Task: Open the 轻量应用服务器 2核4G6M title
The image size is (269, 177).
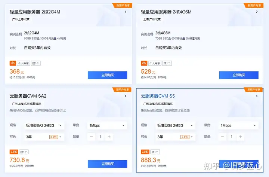Action: tap(166, 12)
